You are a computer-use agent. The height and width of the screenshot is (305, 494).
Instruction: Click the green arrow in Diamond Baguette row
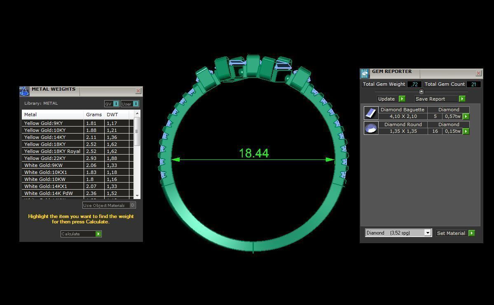pyautogui.click(x=466, y=117)
